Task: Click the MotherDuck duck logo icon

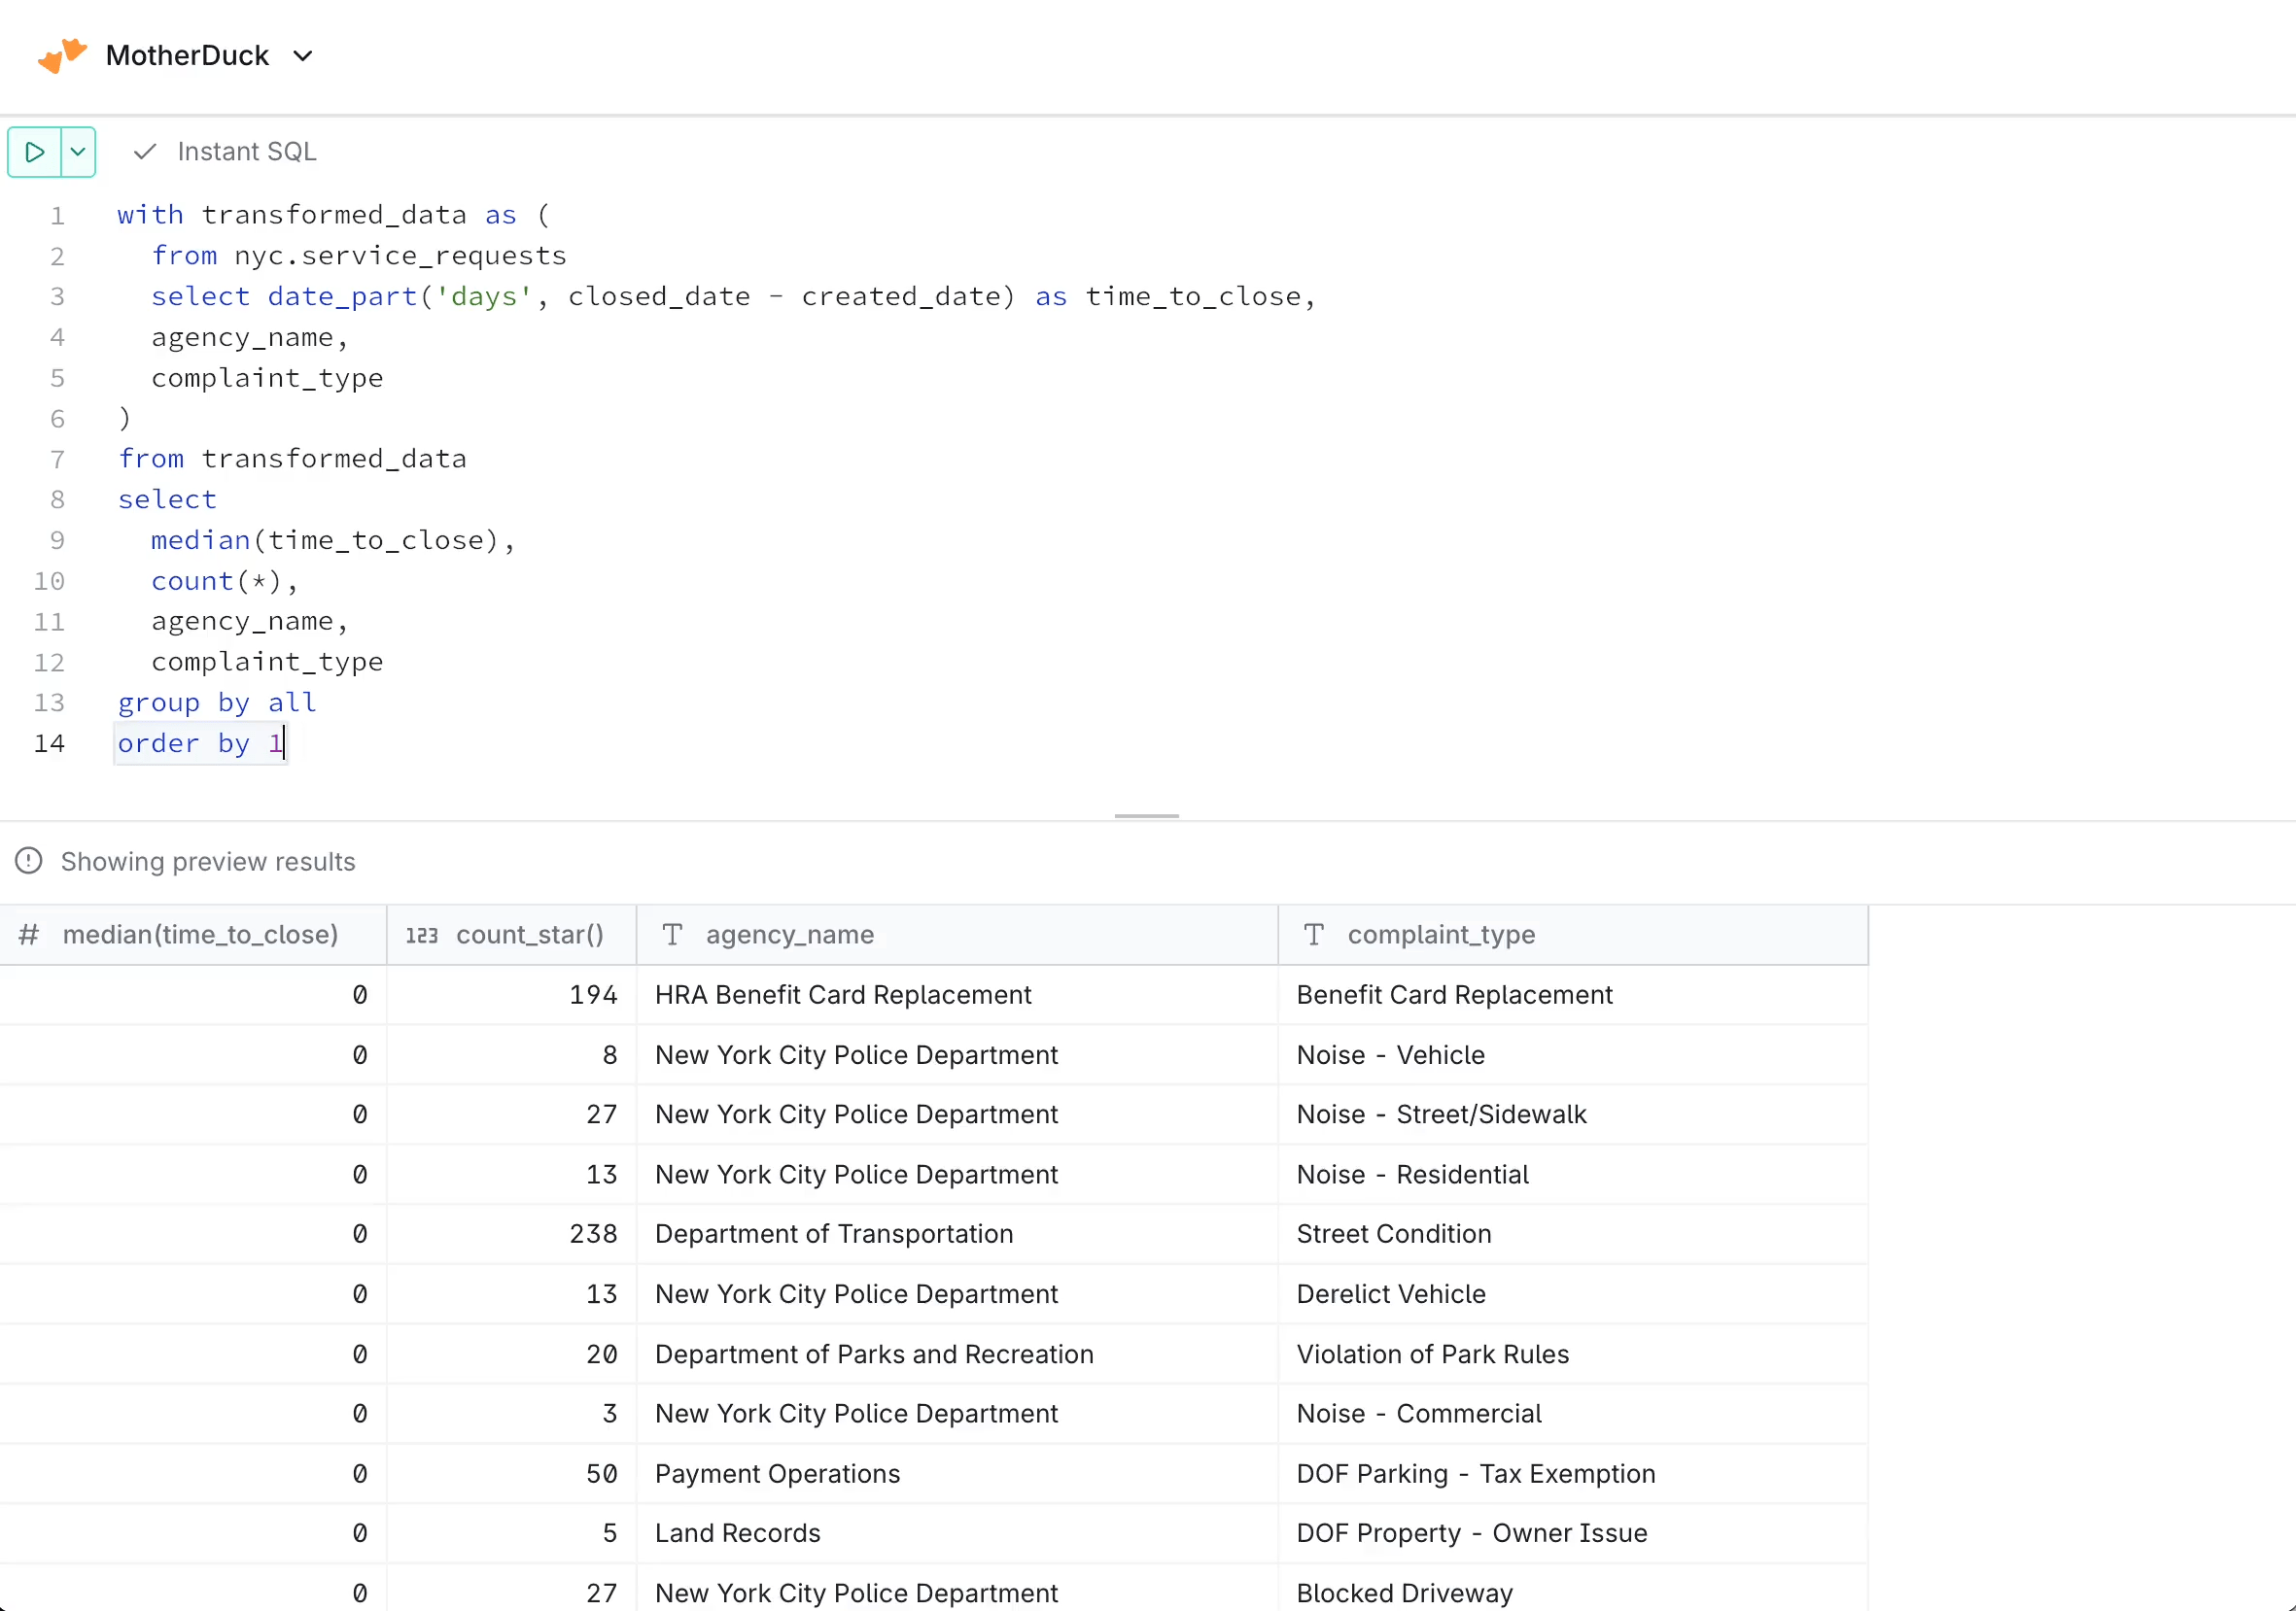Action: (x=62, y=56)
